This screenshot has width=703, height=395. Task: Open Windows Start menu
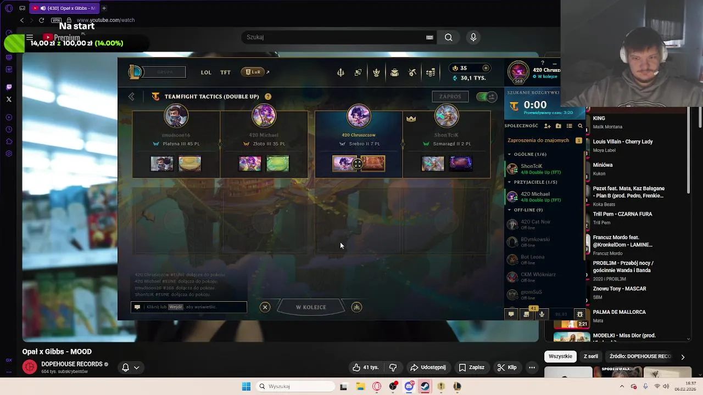[x=246, y=386]
